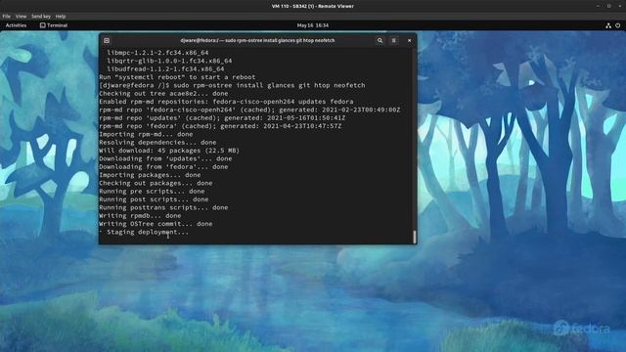Open the Remote Viewer Help menu

click(61, 17)
